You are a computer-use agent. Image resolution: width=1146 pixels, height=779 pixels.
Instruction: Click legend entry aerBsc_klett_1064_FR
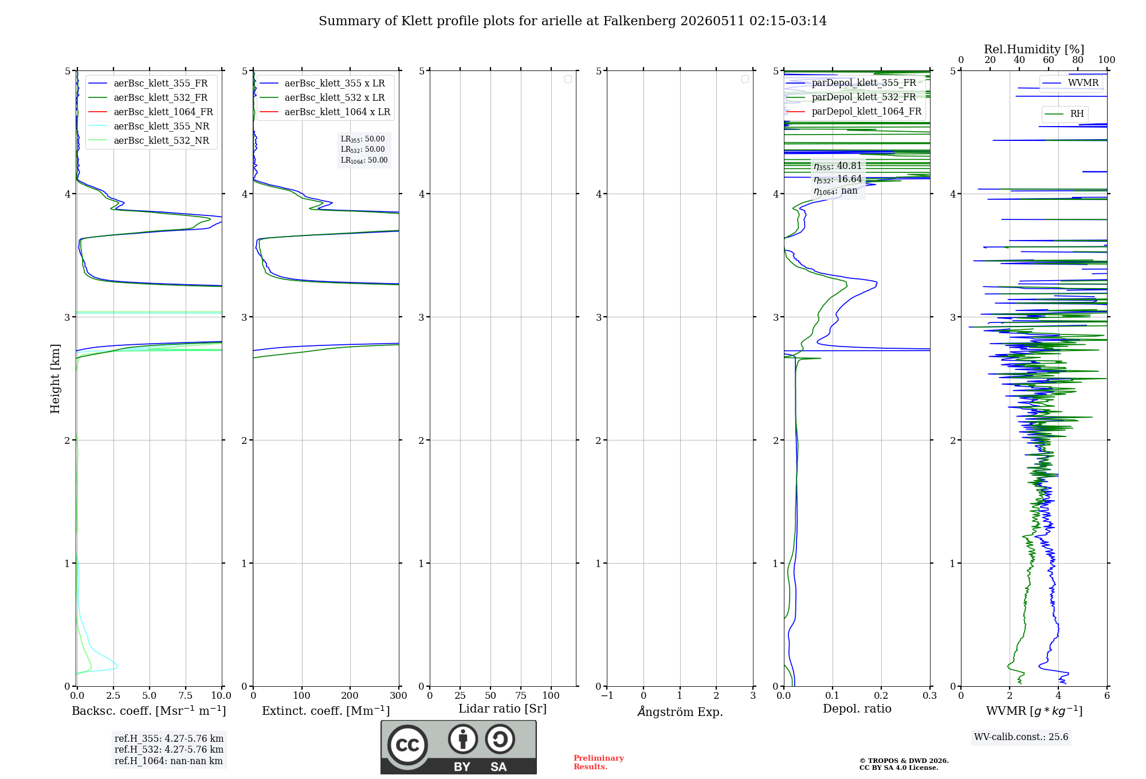pos(152,112)
